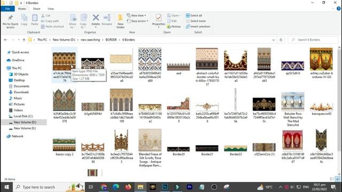This screenshot has height=192, width=342.
Task: Click Paste shortcut command
Action: tap(52, 26)
